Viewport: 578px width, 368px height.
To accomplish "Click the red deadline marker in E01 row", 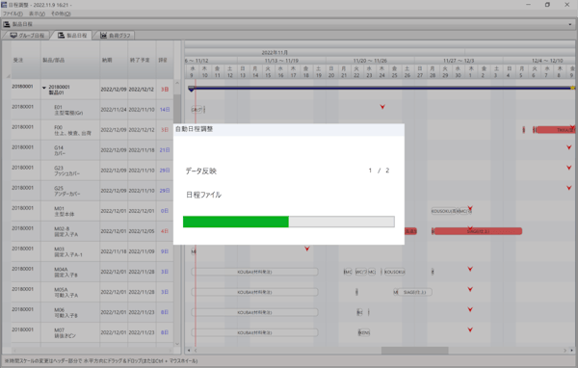I will point(382,107).
